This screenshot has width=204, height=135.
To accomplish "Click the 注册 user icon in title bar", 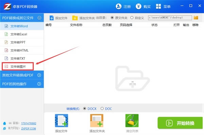I will click(x=119, y=6).
